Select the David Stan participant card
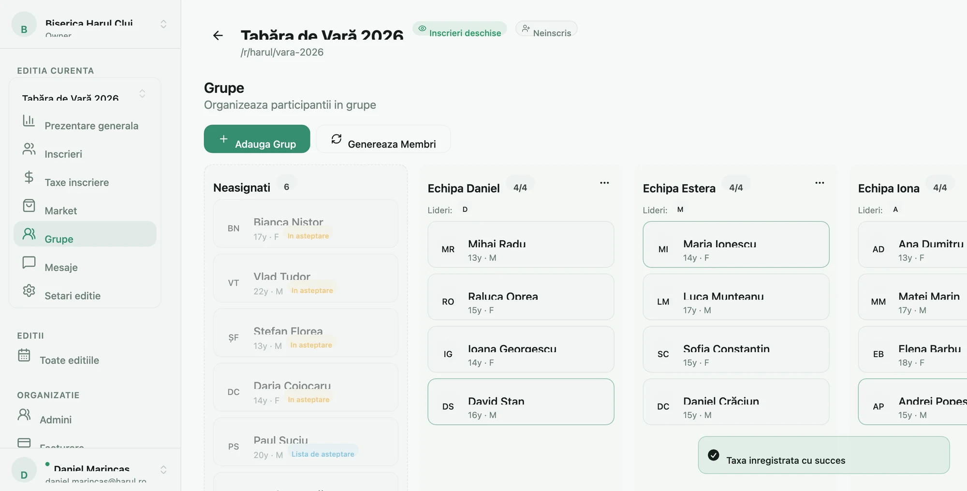The height and width of the screenshot is (491, 967). coord(521,402)
